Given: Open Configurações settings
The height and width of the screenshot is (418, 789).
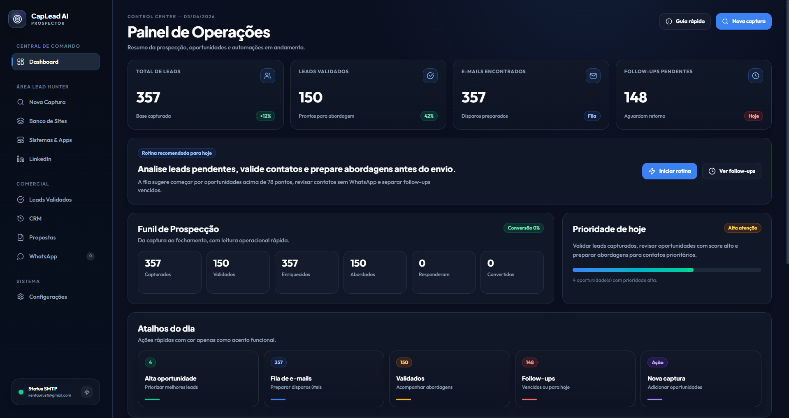Looking at the screenshot, I should (x=56, y=297).
